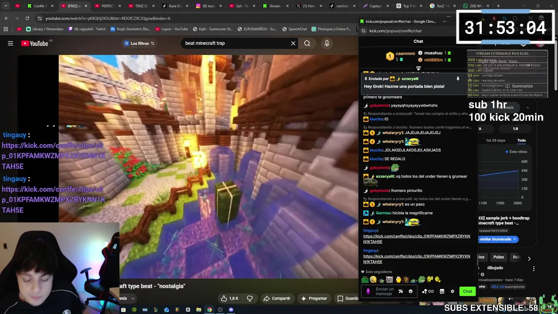Select the Todo filter tab
Image resolution: width=558 pixels, height=314 pixels.
click(521, 140)
